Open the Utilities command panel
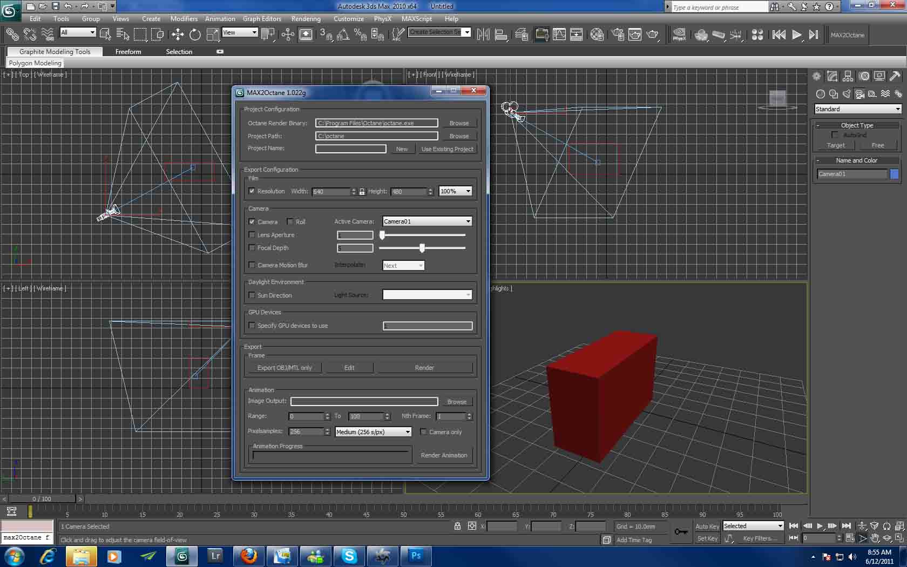The image size is (907, 567). [895, 76]
